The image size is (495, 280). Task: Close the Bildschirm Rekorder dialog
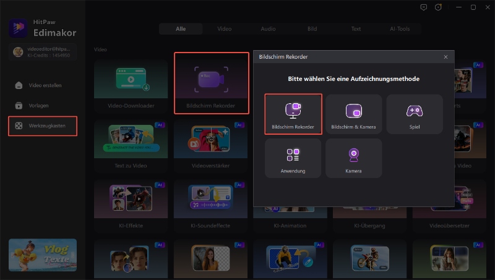(445, 57)
